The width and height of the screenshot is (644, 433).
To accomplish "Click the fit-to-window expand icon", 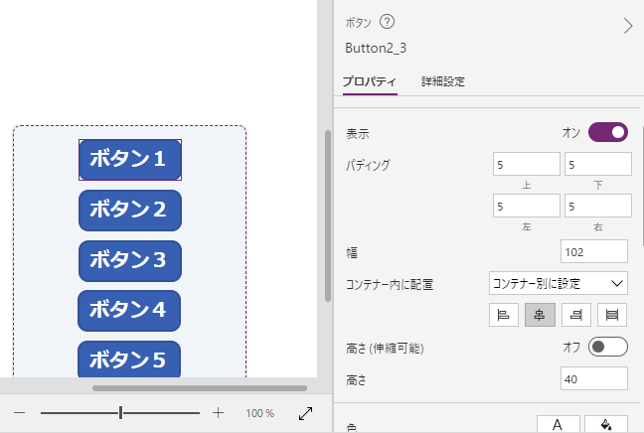I will pyautogui.click(x=305, y=413).
